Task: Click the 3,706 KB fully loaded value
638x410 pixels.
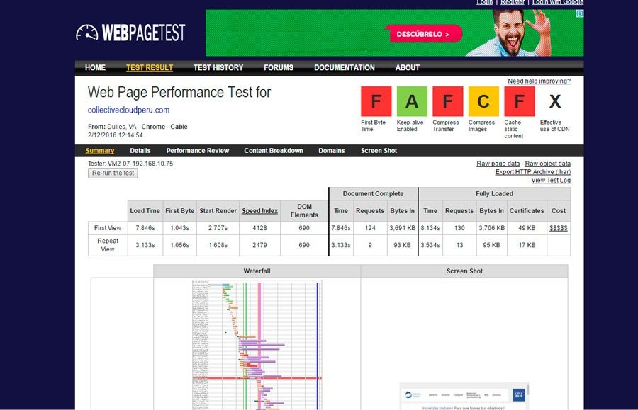Action: tap(491, 228)
